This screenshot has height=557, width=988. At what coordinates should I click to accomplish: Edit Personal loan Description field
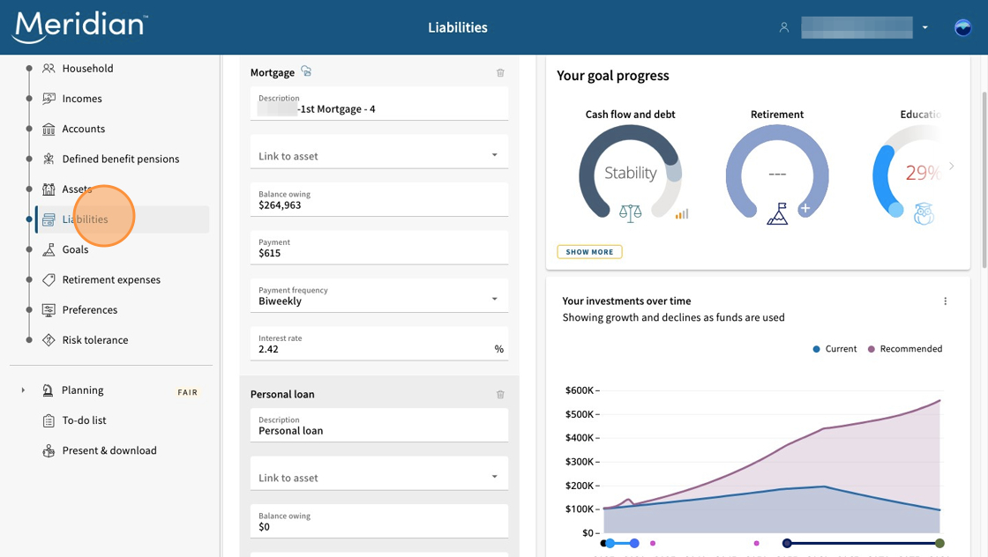(378, 426)
